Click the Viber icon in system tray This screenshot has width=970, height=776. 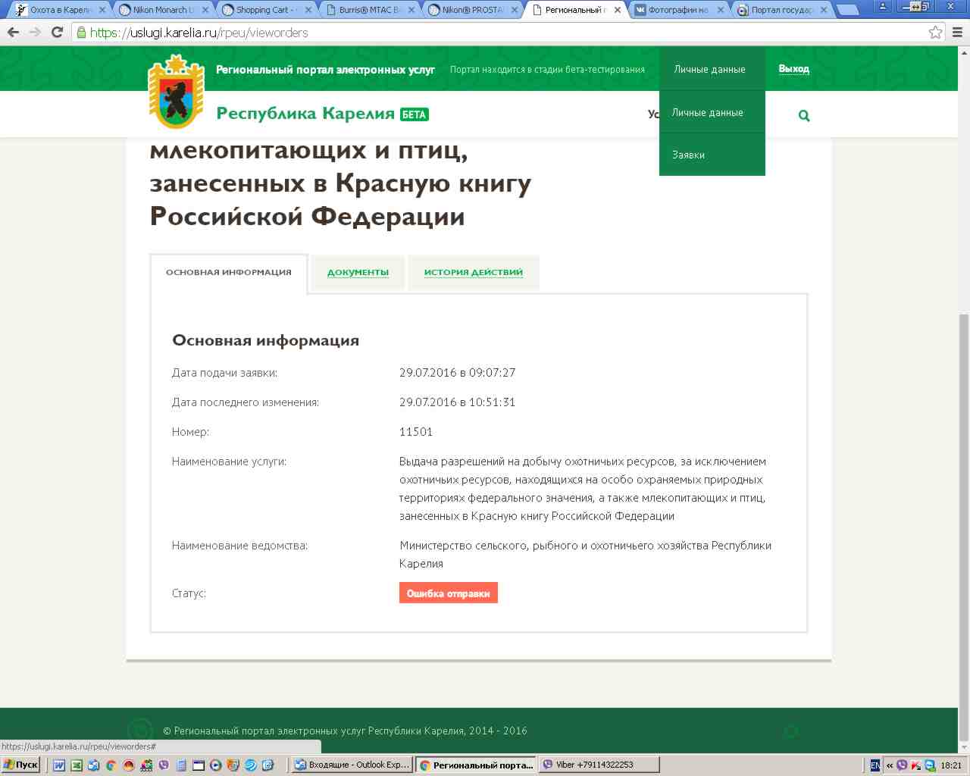[x=902, y=765]
